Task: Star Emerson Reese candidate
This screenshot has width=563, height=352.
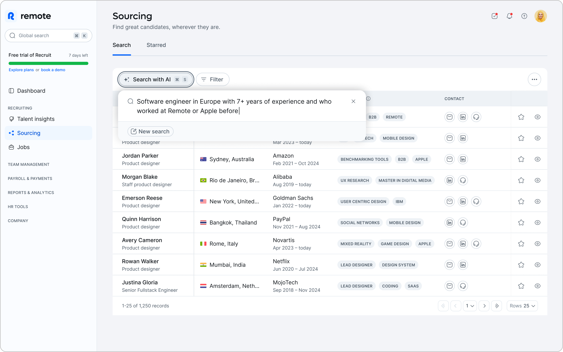Action: click(x=521, y=202)
